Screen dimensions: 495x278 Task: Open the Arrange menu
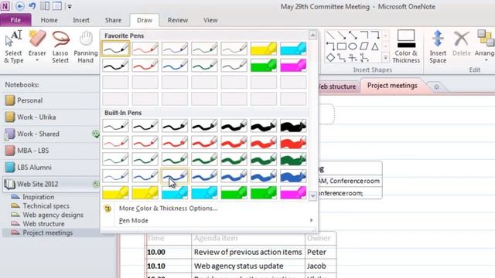pos(485,46)
